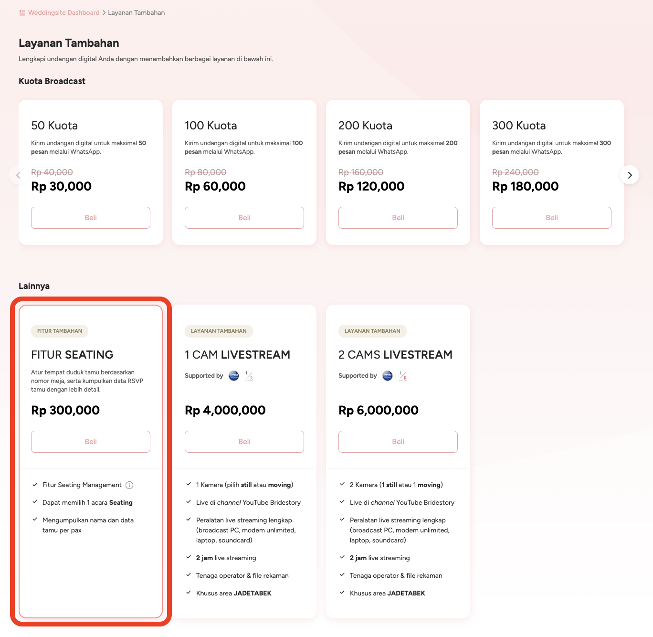Click the info icon beside Fitur Seating Management

point(129,485)
